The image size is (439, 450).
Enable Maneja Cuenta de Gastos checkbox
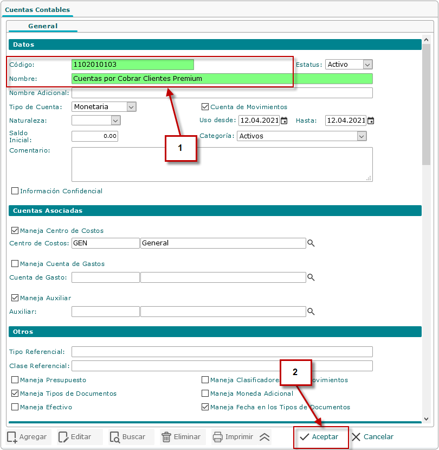15,263
